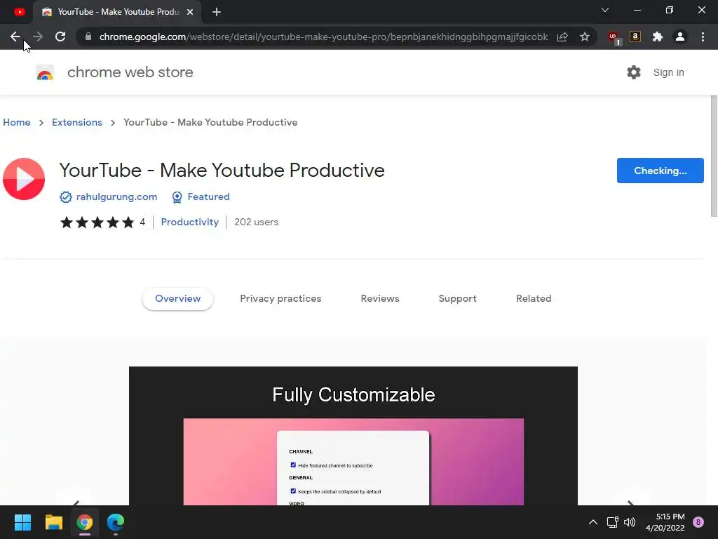Open the Extensions puzzle menu

click(658, 36)
